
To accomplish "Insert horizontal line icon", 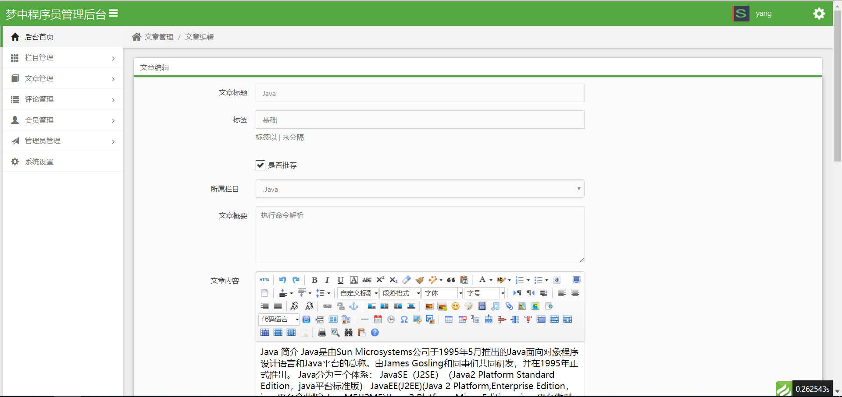I will pyautogui.click(x=364, y=319).
